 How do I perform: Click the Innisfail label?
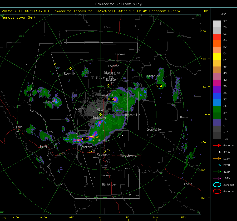pyautogui.click(x=106, y=95)
